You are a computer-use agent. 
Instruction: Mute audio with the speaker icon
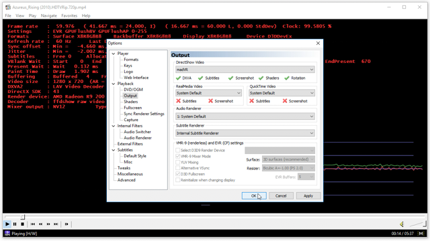(402, 224)
